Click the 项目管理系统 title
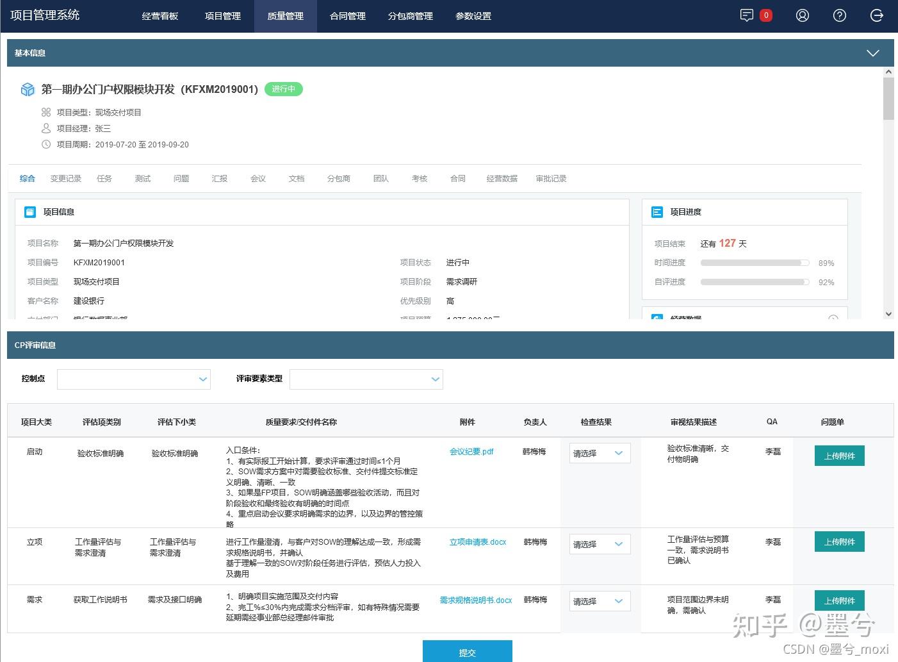This screenshot has height=662, width=898. [x=45, y=15]
